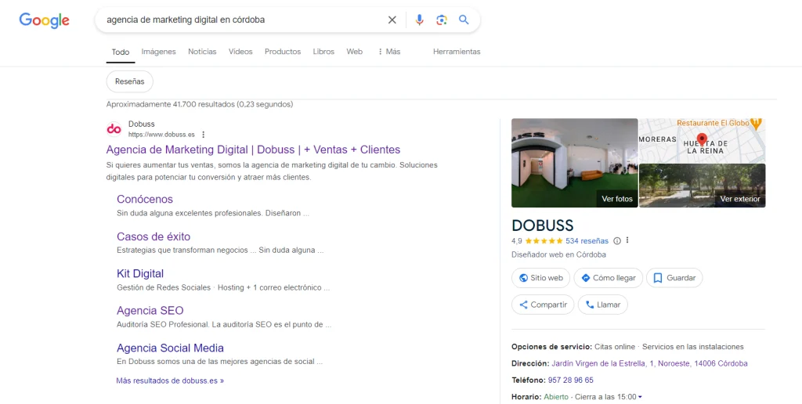Open the Conócenos sitelink
Viewport: 802px width, 404px height.
click(x=145, y=200)
